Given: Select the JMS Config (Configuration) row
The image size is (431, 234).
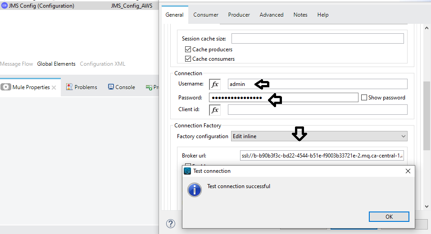Looking at the screenshot, I should 79,5.
